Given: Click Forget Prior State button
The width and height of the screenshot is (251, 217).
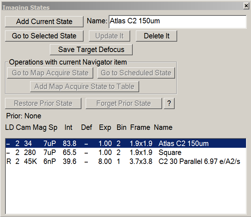Looking at the screenshot, I should 124,103.
